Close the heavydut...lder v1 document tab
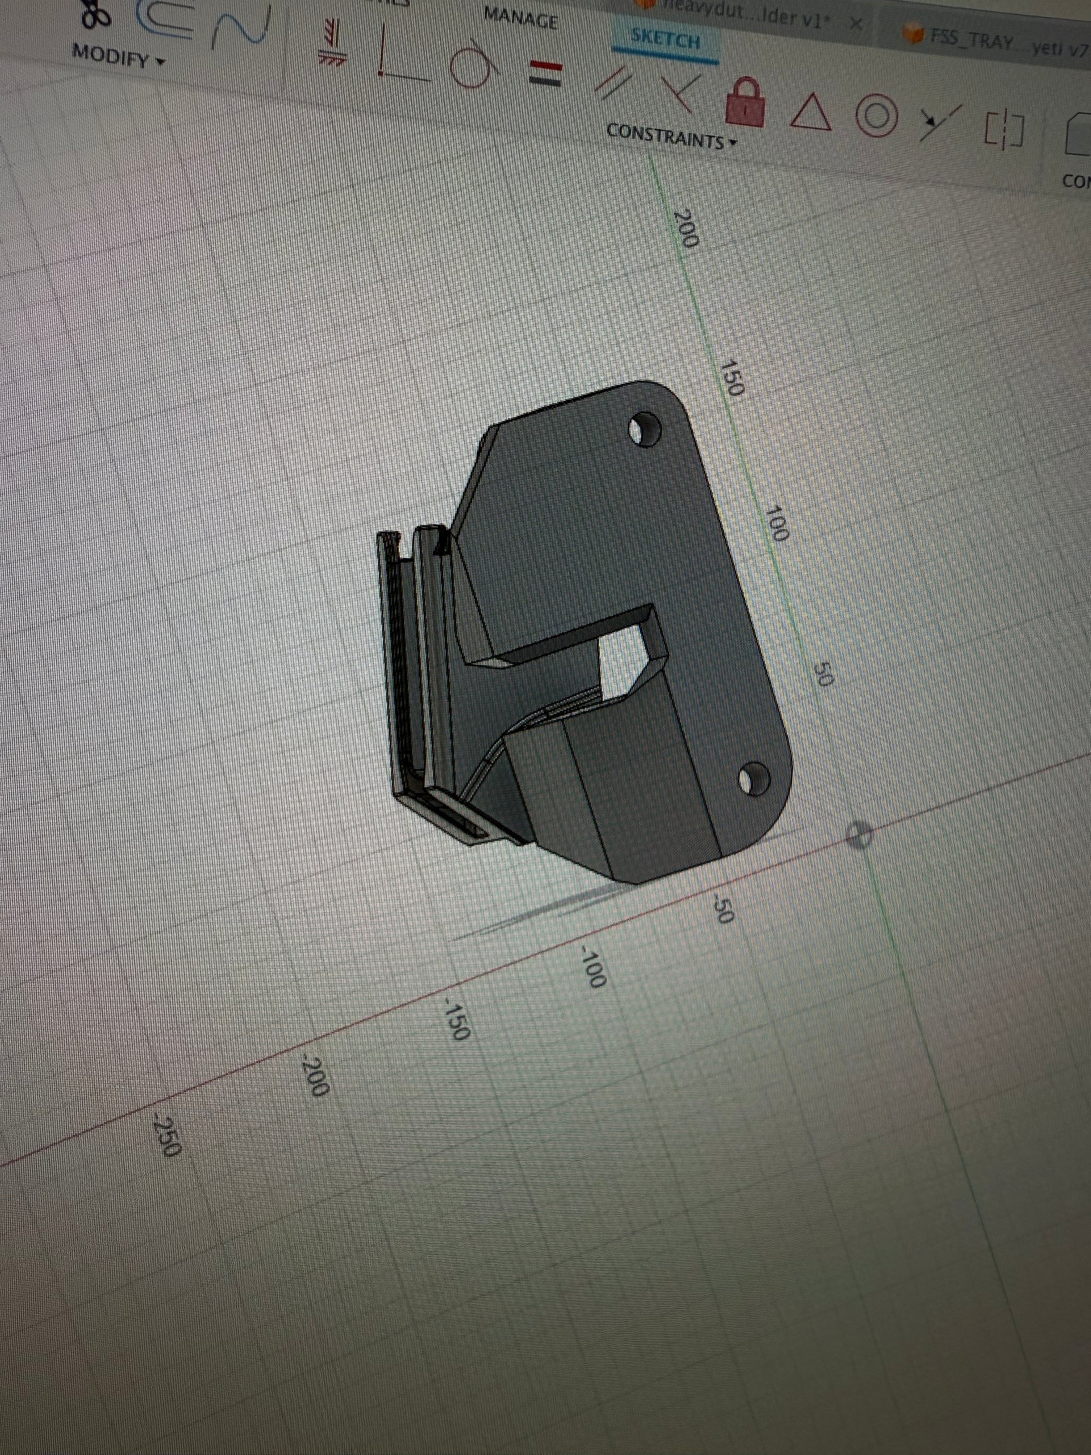1091x1455 pixels. click(x=855, y=24)
